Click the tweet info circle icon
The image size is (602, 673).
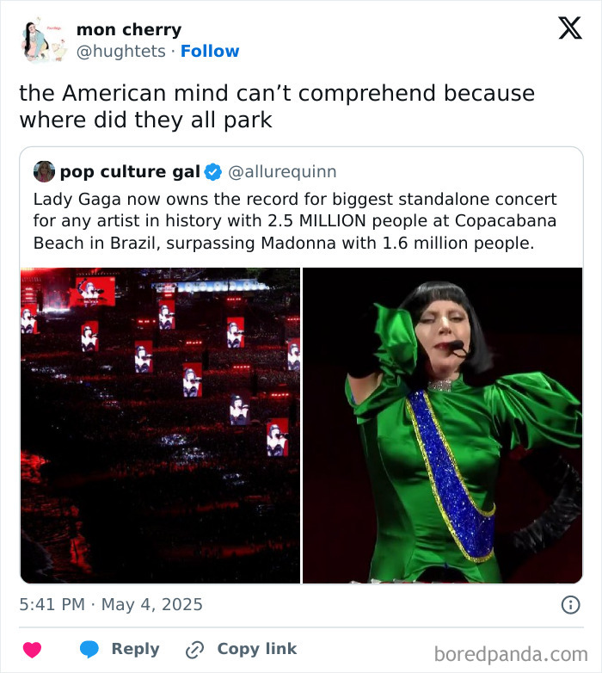point(570,605)
